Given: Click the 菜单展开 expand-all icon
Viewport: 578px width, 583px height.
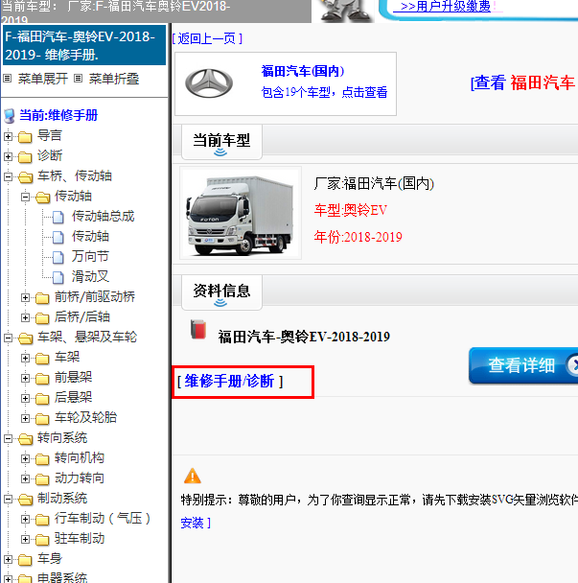Looking at the screenshot, I should click(x=8, y=79).
